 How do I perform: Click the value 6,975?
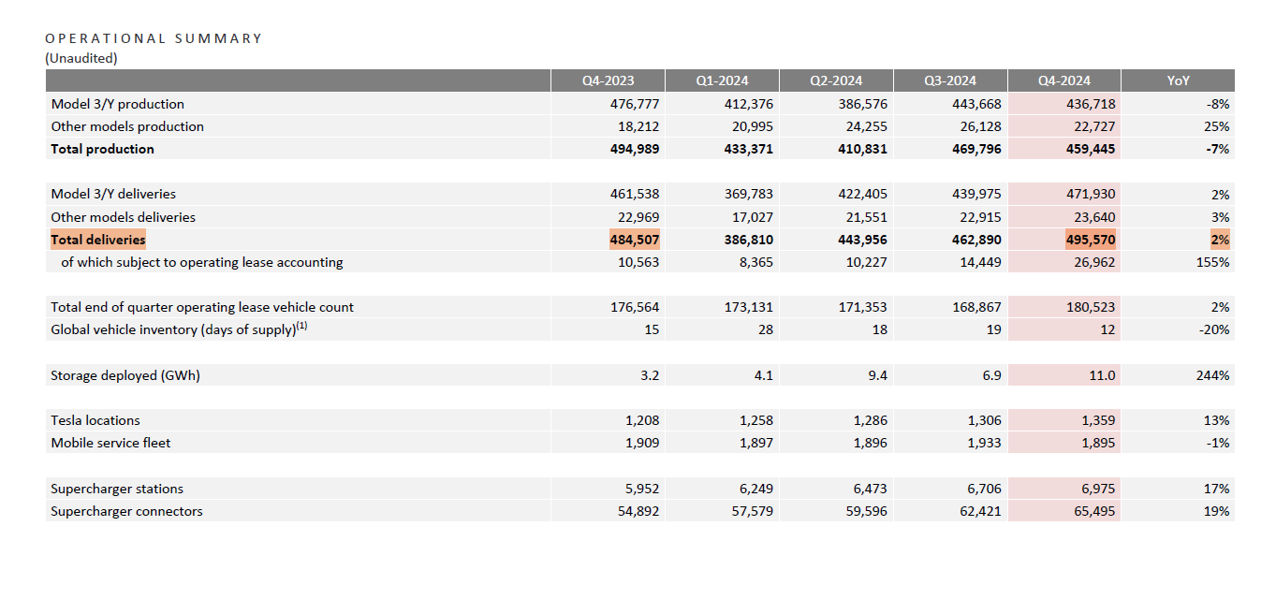point(1099,489)
